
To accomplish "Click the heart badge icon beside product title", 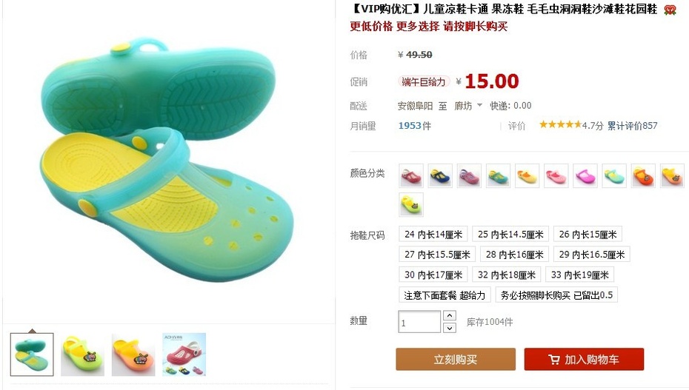I will point(670,10).
